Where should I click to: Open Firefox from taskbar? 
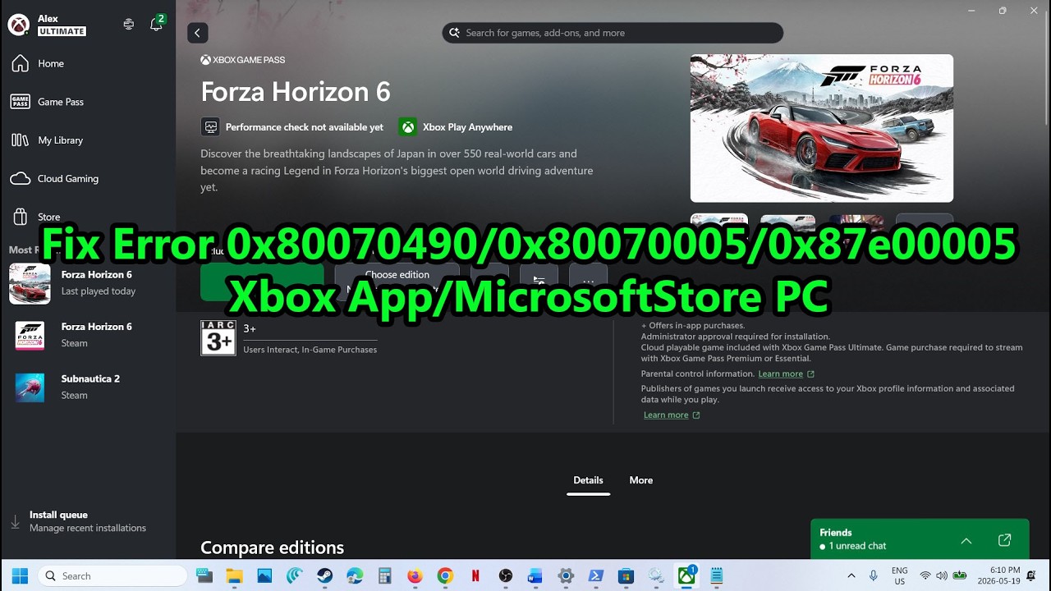(415, 576)
